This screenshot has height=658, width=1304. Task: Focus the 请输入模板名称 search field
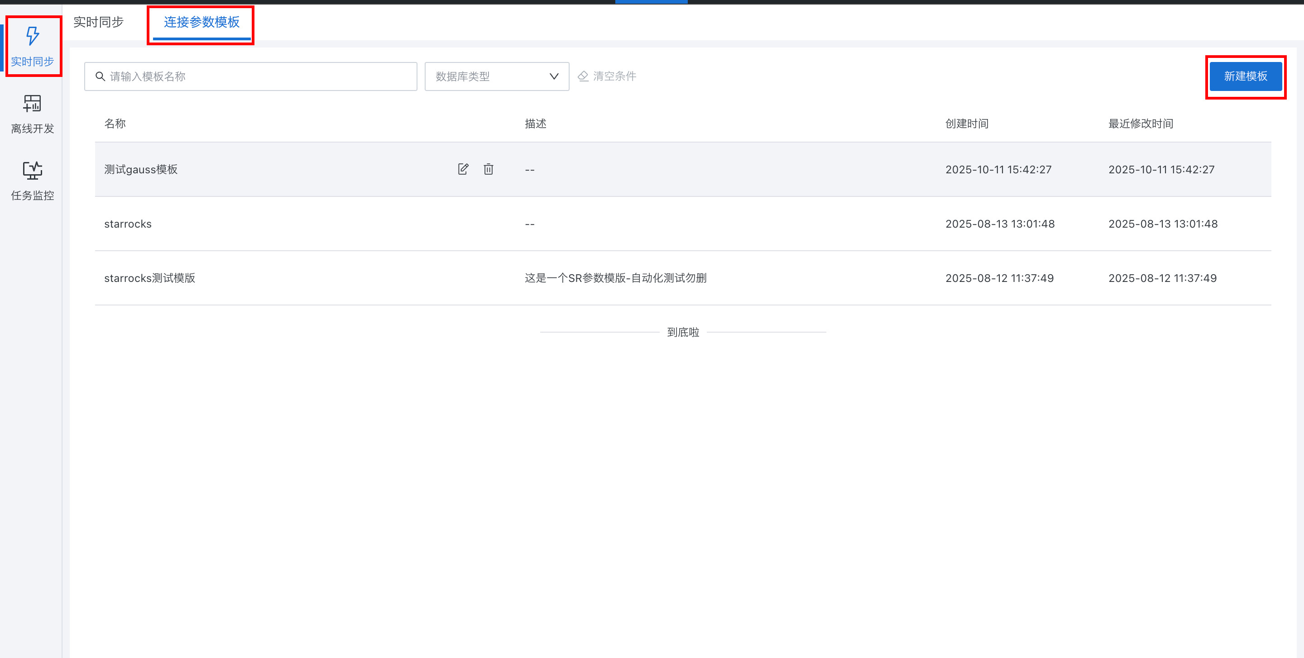point(258,76)
